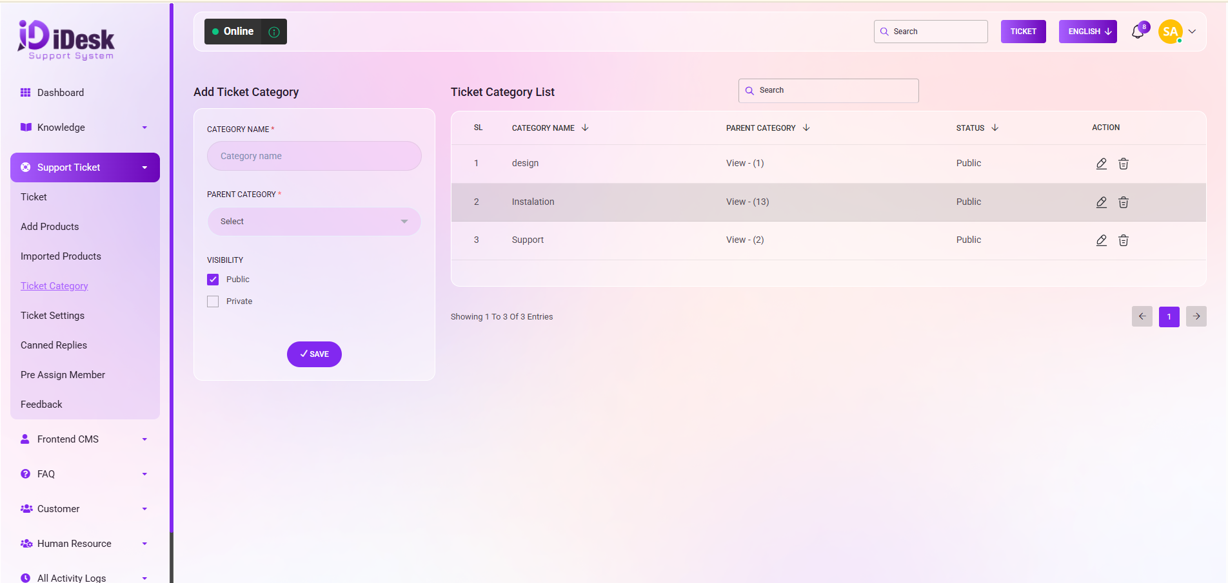Edit the design category row
Screen dimensions: 1228x583
[x=1102, y=164]
